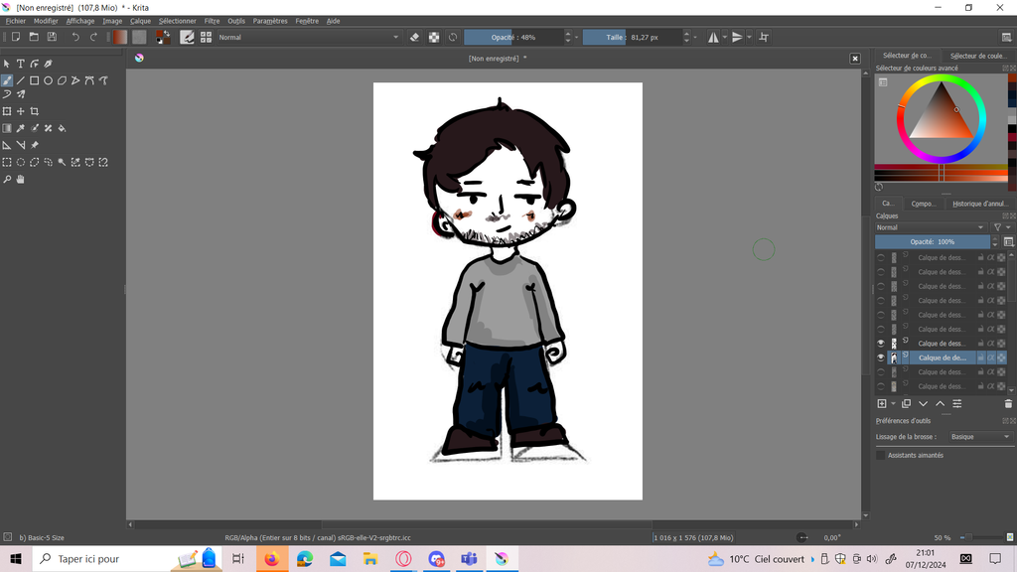Open Firefox from the Windows taskbar
This screenshot has width=1017, height=572.
(271, 559)
